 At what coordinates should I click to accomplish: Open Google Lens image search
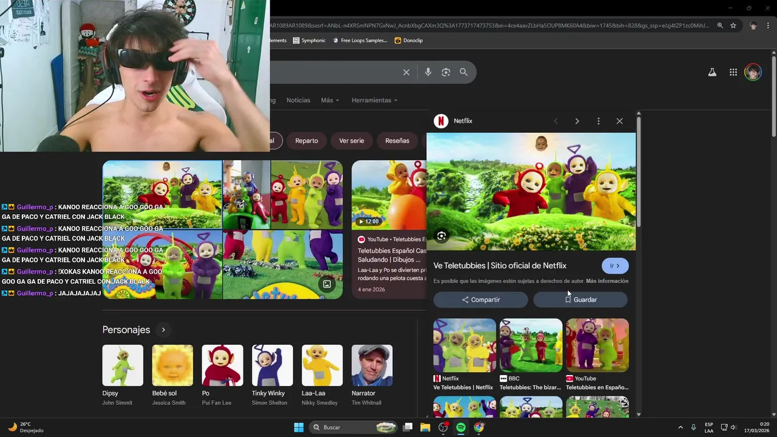(446, 72)
